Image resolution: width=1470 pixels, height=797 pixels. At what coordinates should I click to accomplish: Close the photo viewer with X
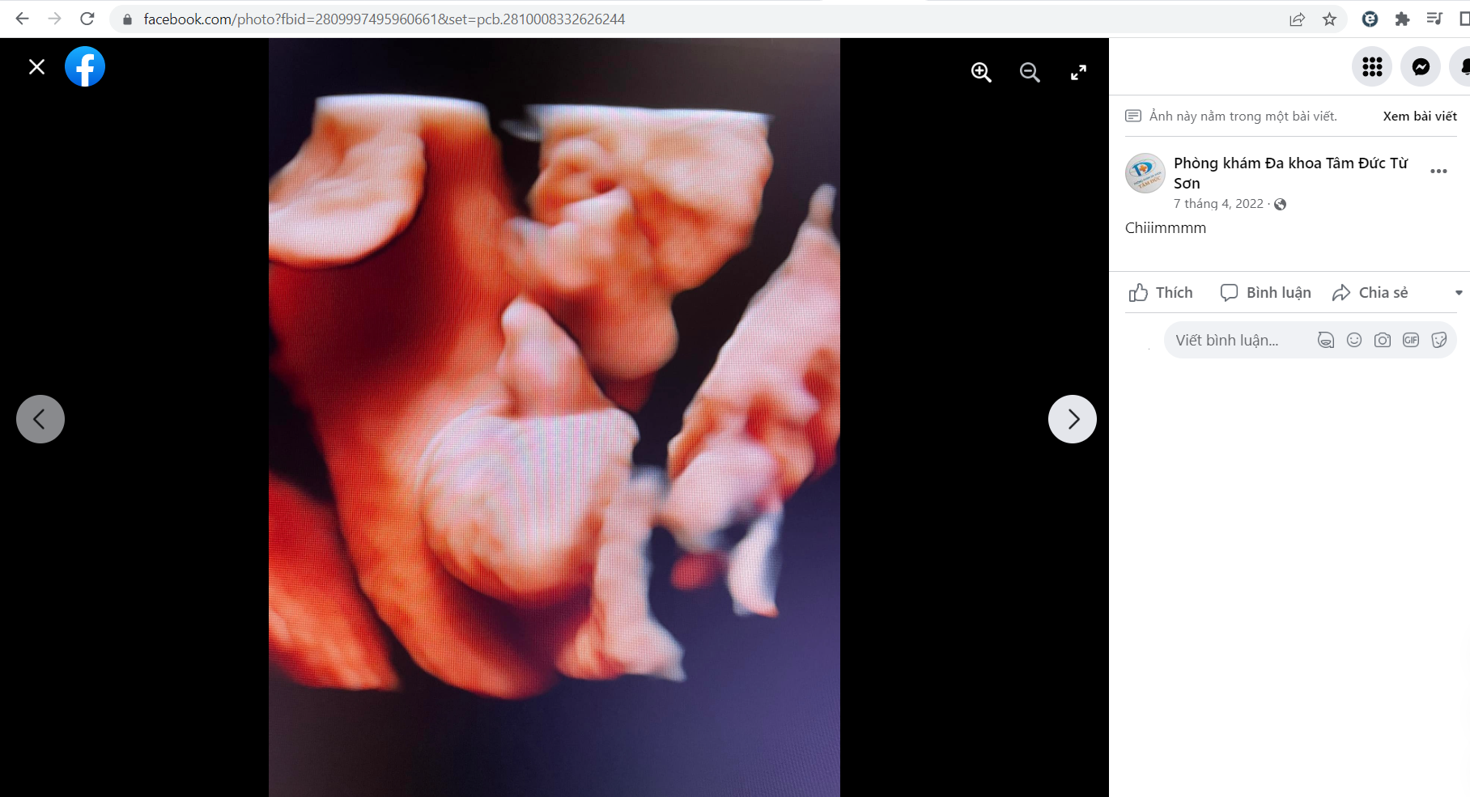(37, 66)
